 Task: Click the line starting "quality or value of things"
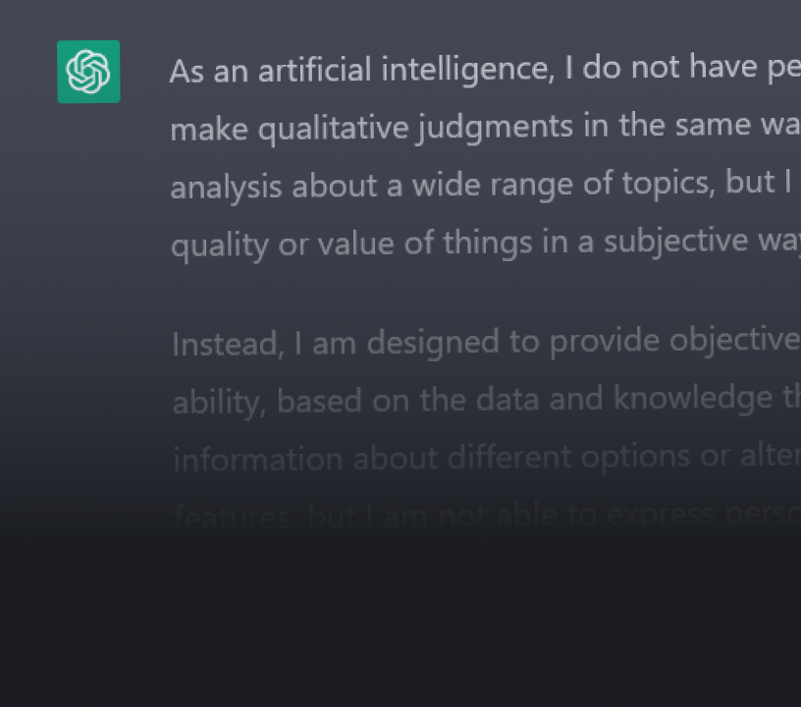point(485,243)
